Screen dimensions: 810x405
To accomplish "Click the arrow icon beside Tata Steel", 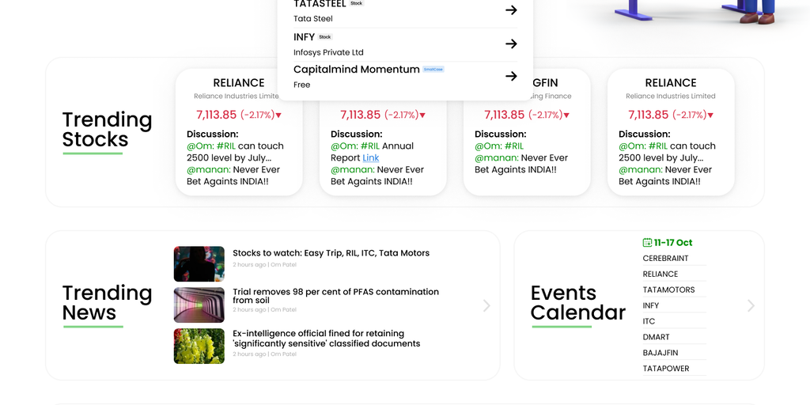I will (x=511, y=10).
